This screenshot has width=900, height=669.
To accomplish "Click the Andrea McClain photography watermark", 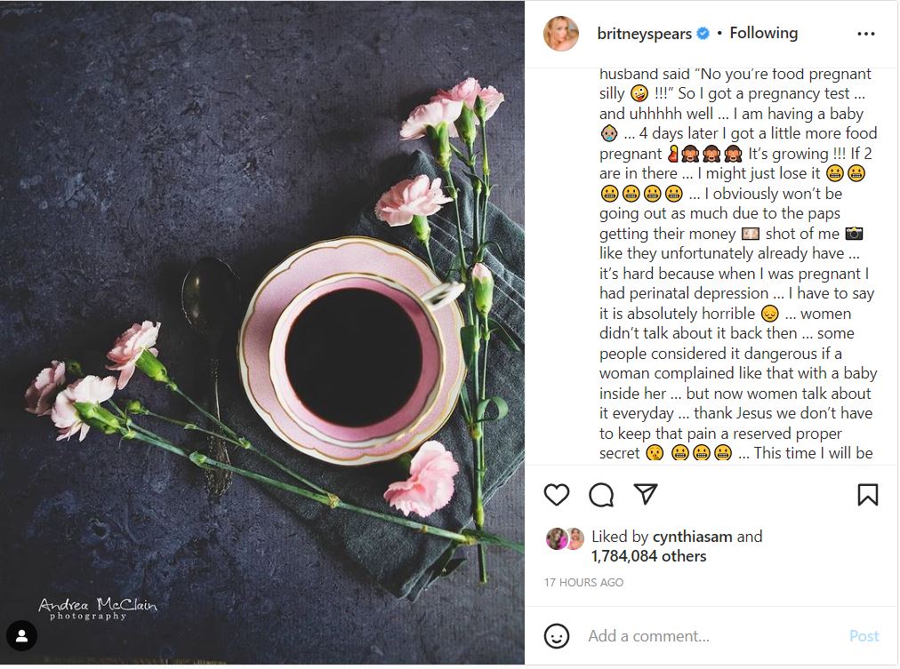I will 98,609.
